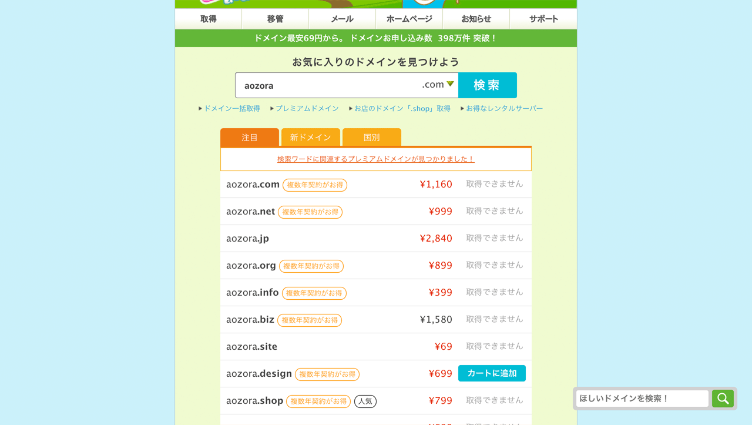Switch to the 国別 tab

pyautogui.click(x=372, y=137)
